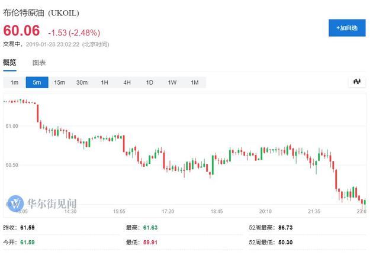Pick the 4H chart interval
This screenshot has width=373, height=255.
point(127,82)
